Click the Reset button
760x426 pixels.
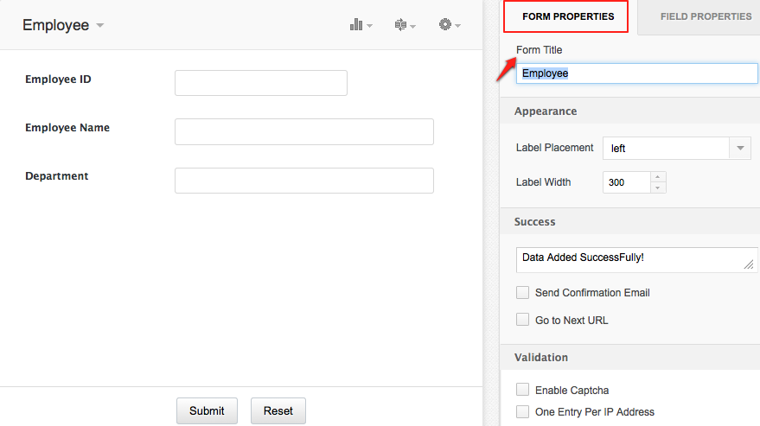point(278,410)
